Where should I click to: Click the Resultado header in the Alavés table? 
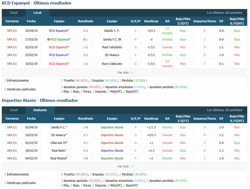[85, 119]
